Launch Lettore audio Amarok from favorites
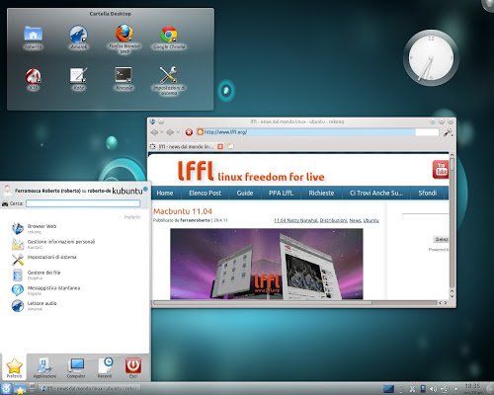494x395 pixels. coord(76,306)
